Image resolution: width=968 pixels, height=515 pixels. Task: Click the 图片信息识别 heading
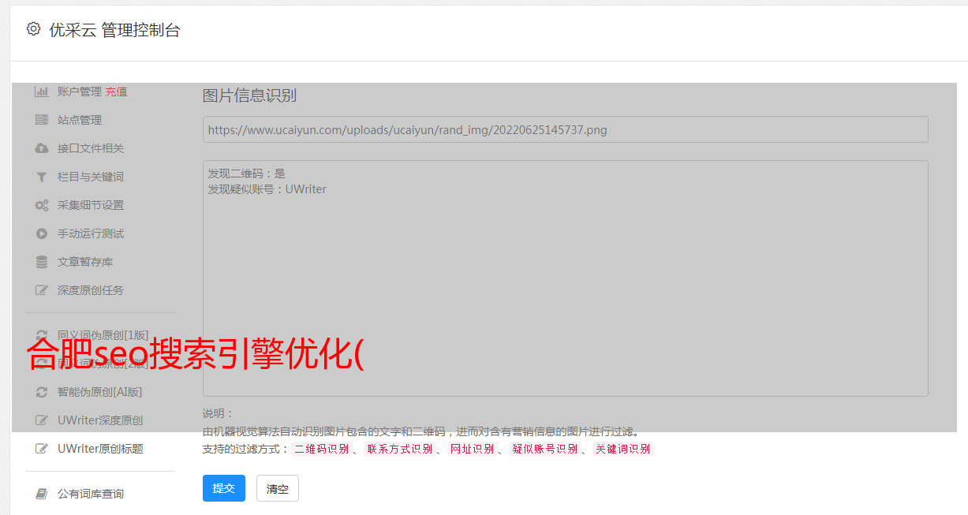point(249,95)
